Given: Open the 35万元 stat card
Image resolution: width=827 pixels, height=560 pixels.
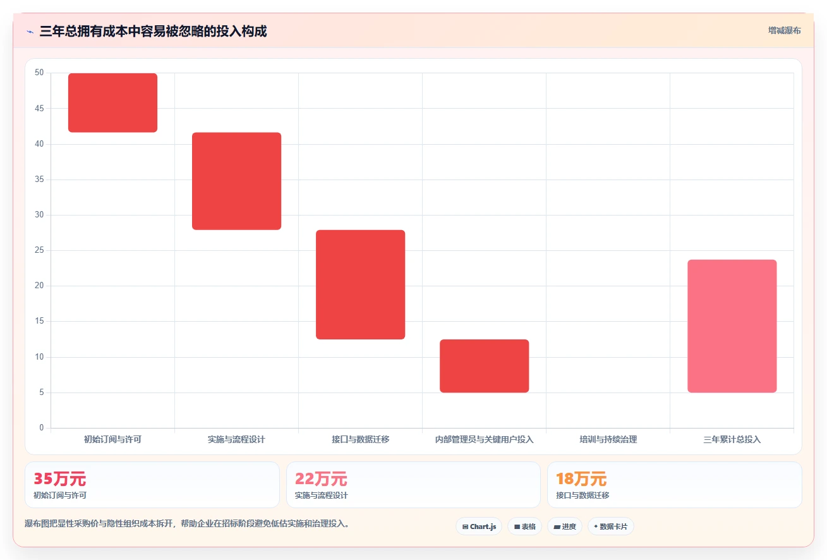Looking at the screenshot, I should (x=152, y=485).
